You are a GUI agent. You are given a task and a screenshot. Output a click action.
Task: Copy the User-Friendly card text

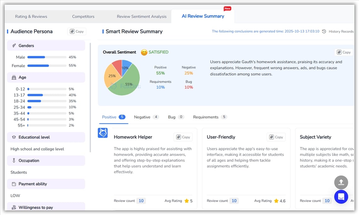click(276, 137)
